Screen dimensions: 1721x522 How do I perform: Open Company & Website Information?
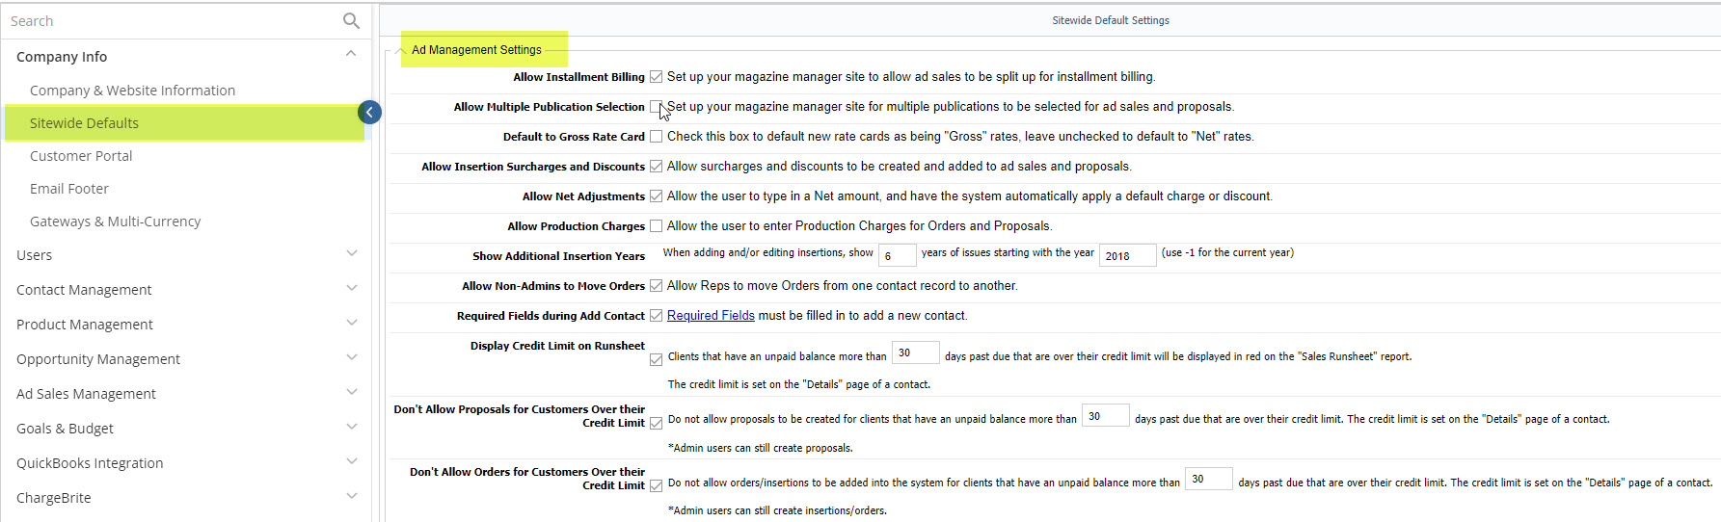coord(132,91)
